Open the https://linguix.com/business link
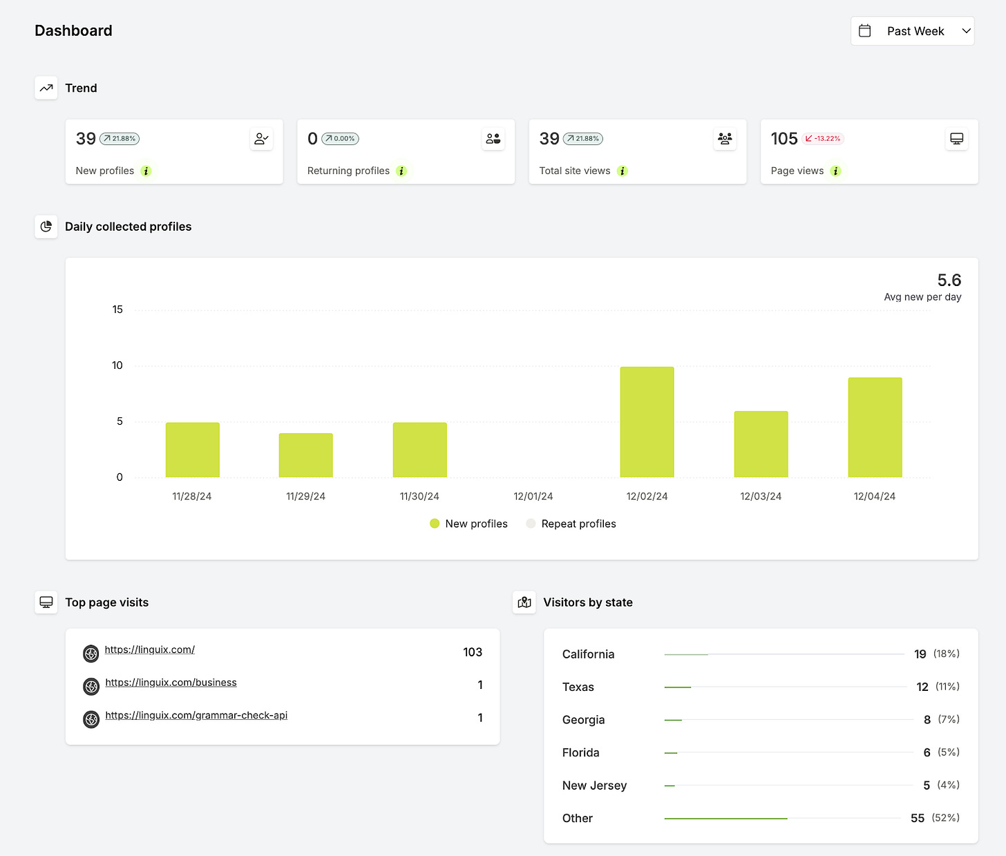1006x856 pixels. [171, 683]
